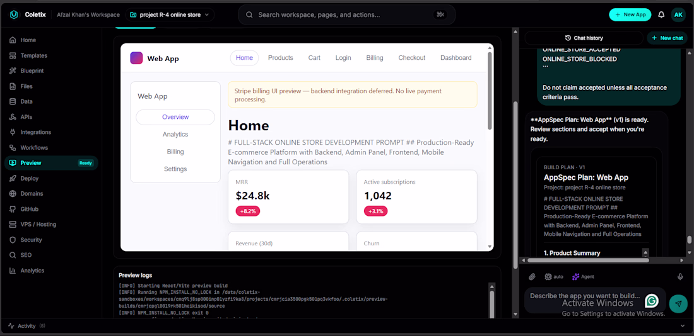Open Security shield icon
This screenshot has width=694, height=336.
13,240
